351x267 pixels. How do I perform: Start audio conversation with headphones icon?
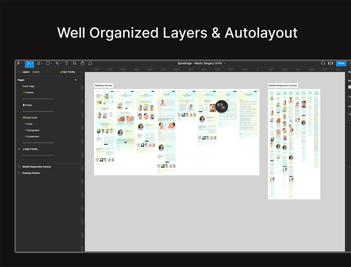click(x=323, y=63)
